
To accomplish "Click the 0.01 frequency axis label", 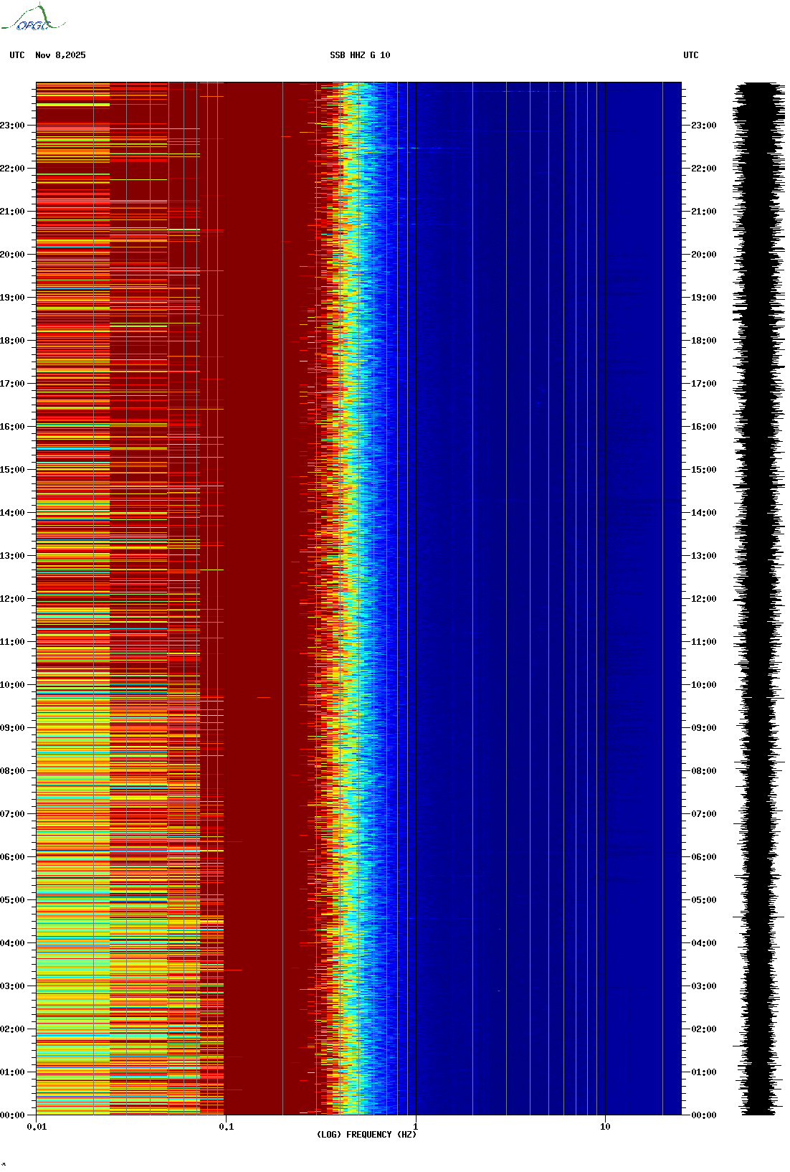I will click(x=37, y=1127).
